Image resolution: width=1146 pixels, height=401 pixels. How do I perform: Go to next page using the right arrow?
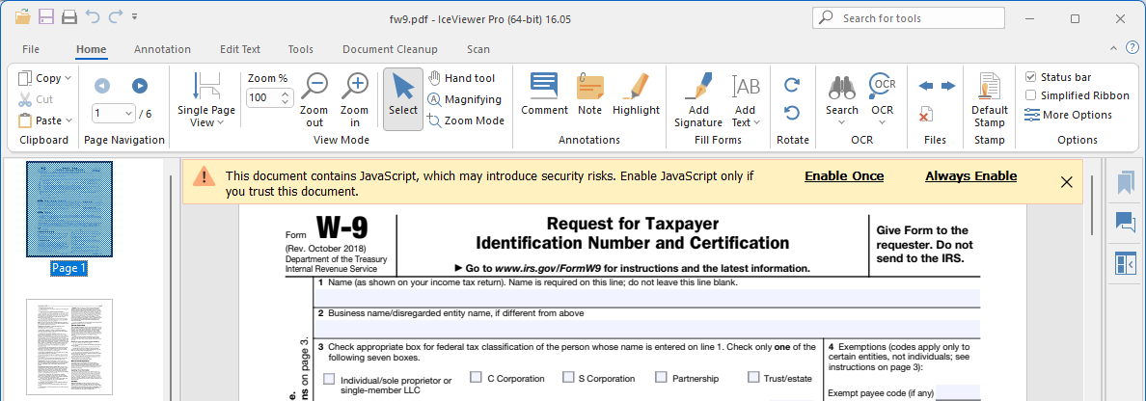140,86
